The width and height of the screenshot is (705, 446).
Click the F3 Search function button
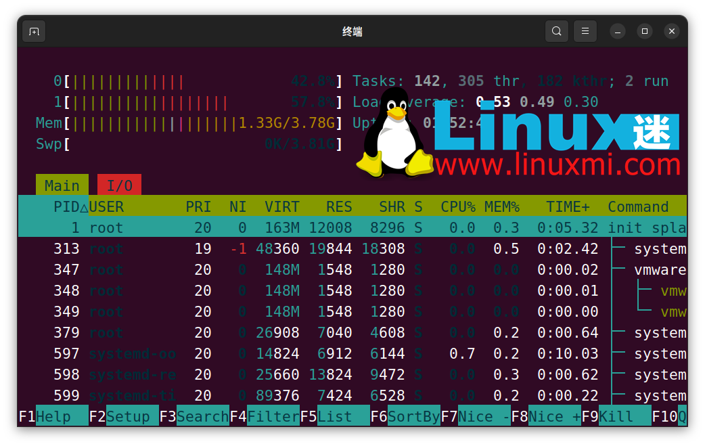(x=194, y=417)
